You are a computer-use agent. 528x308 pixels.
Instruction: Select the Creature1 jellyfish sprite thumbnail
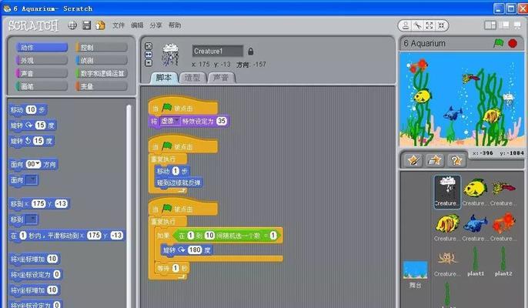[447, 192]
